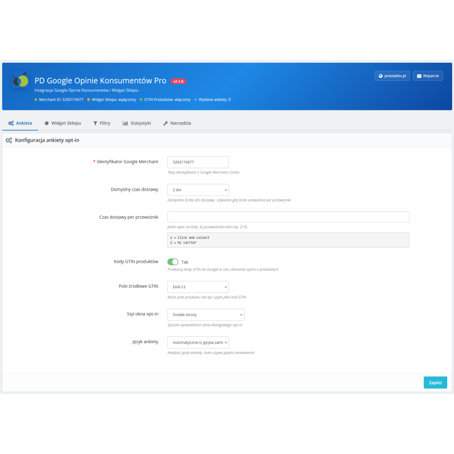454x454 pixels.
Task: Click the Język ankiety label
Action: pyautogui.click(x=145, y=342)
